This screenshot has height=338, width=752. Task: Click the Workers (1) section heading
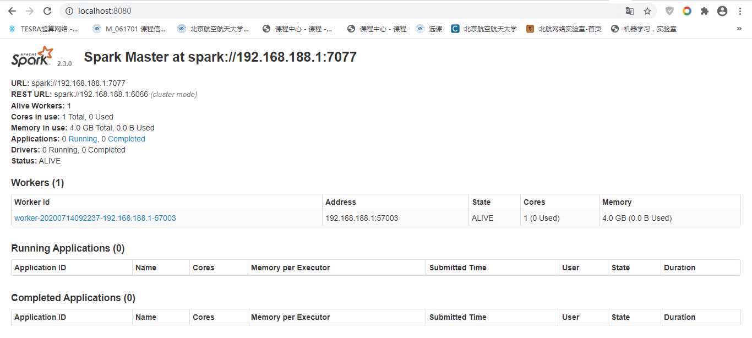[37, 183]
